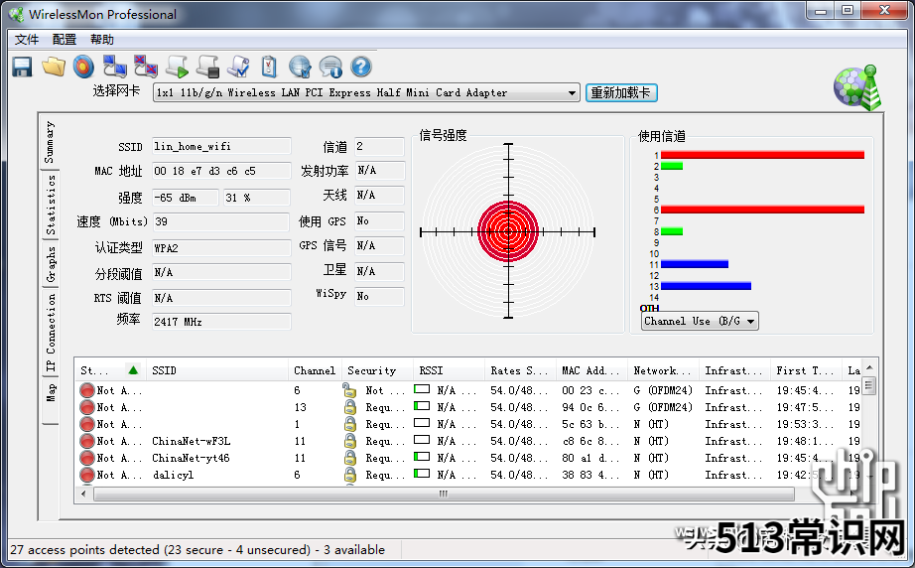The height and width of the screenshot is (568, 915).
Task: Open the 帮助 menu
Action: point(101,40)
